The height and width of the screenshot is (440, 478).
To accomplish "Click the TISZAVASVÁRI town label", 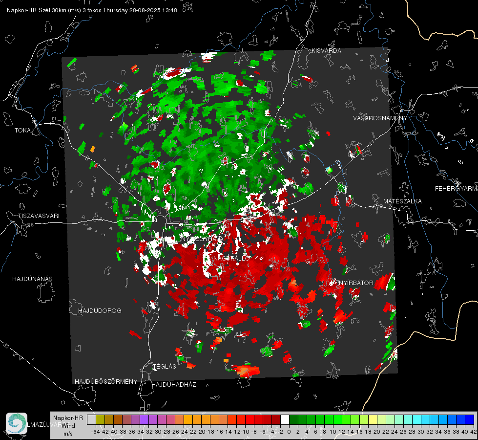I will coord(39,216).
